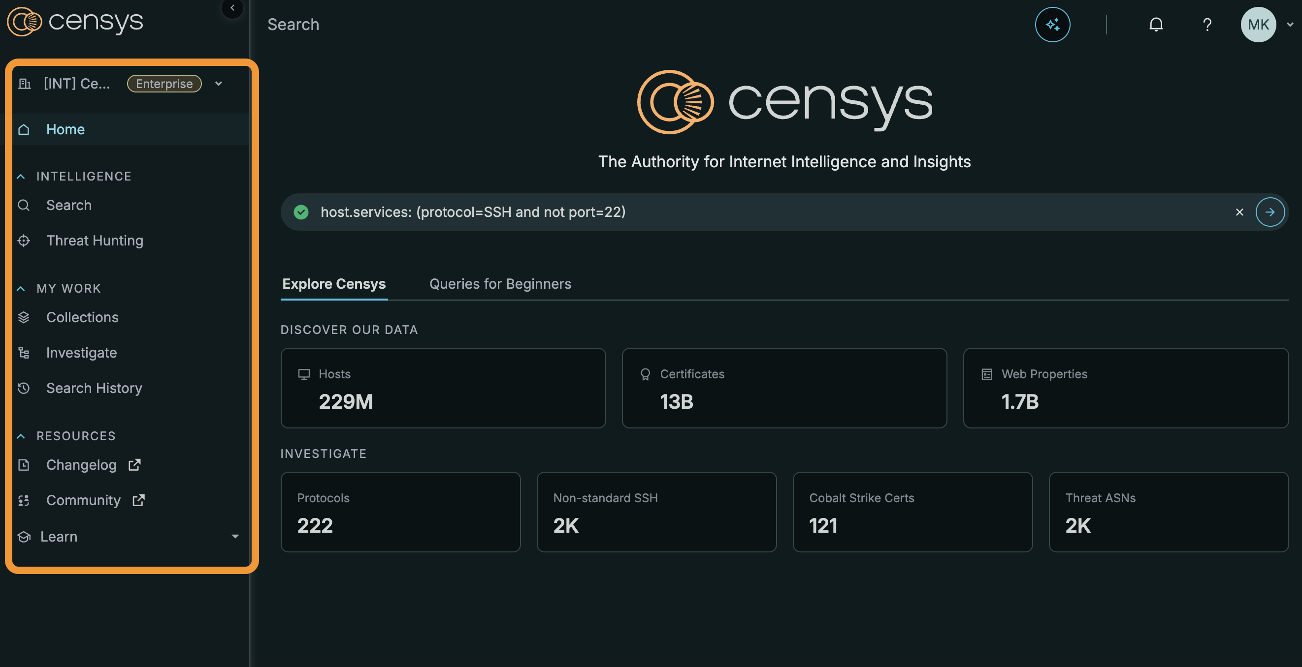Open Changelog external link icon

click(134, 464)
